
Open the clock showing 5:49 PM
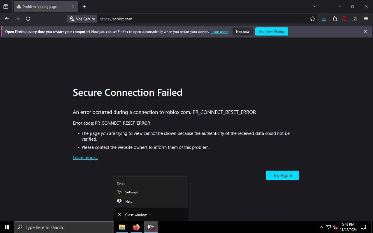348,227
